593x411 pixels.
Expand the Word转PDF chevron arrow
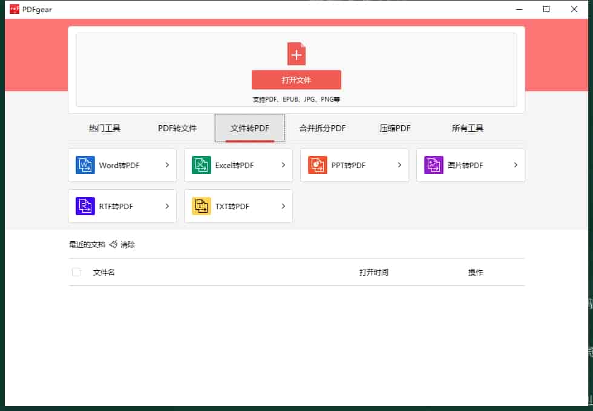(167, 165)
